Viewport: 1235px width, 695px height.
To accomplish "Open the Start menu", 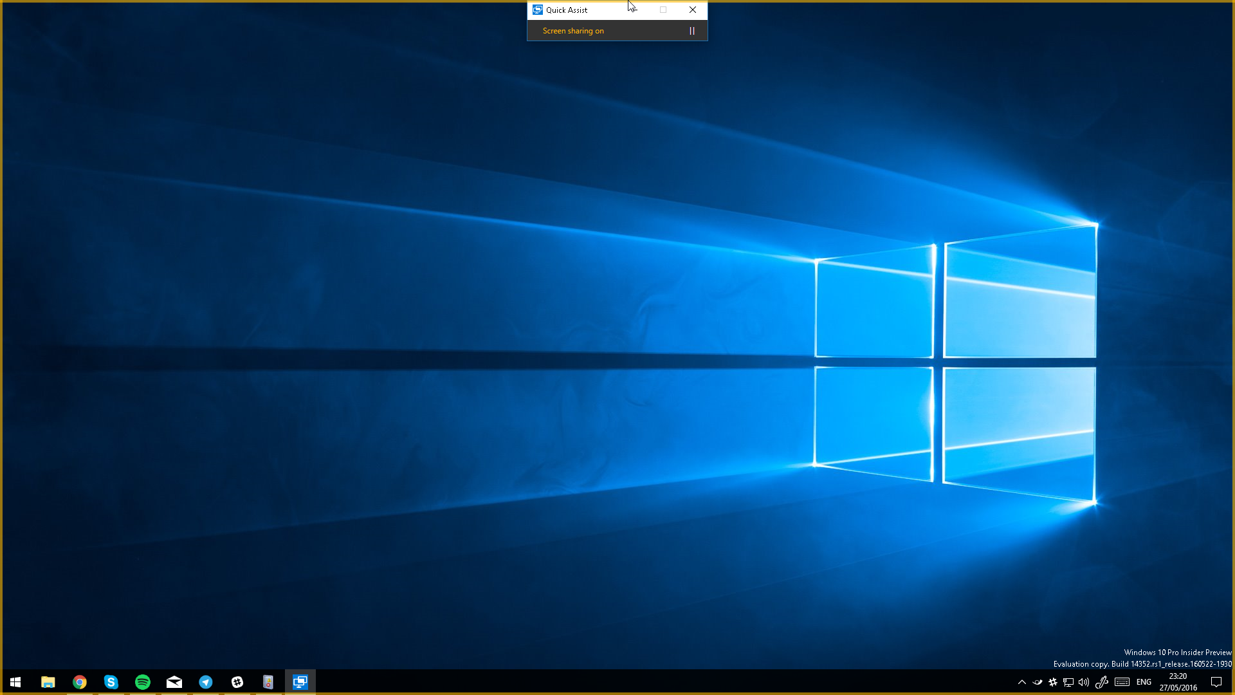I will 15,682.
